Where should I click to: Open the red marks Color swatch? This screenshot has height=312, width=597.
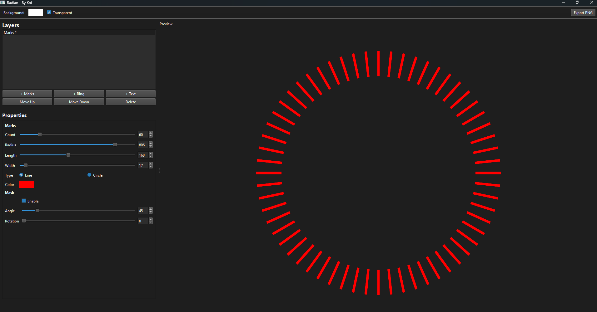[x=26, y=184]
